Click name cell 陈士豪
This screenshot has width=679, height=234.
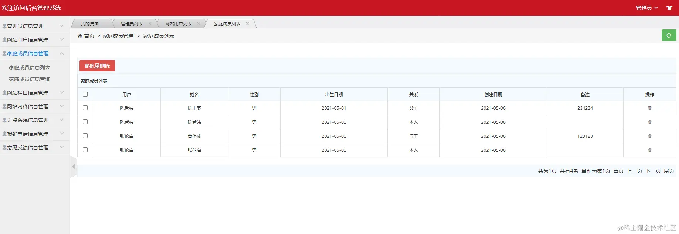194,108
